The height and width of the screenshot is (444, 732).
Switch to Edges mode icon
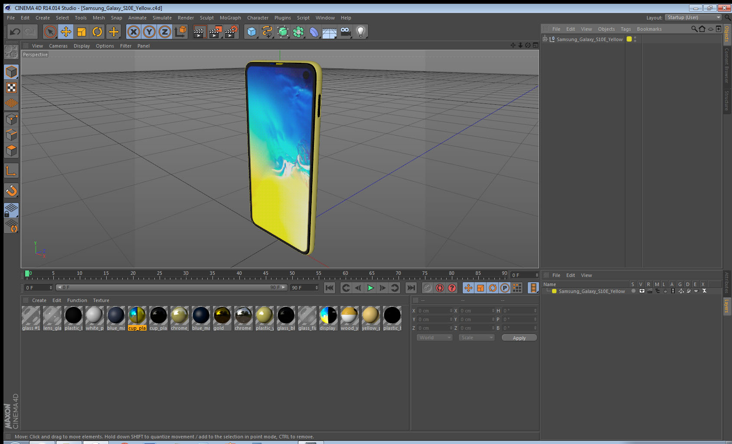click(11, 135)
